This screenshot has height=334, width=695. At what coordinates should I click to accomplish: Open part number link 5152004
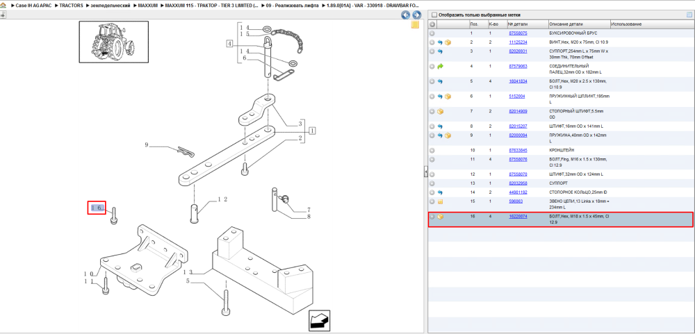(517, 96)
